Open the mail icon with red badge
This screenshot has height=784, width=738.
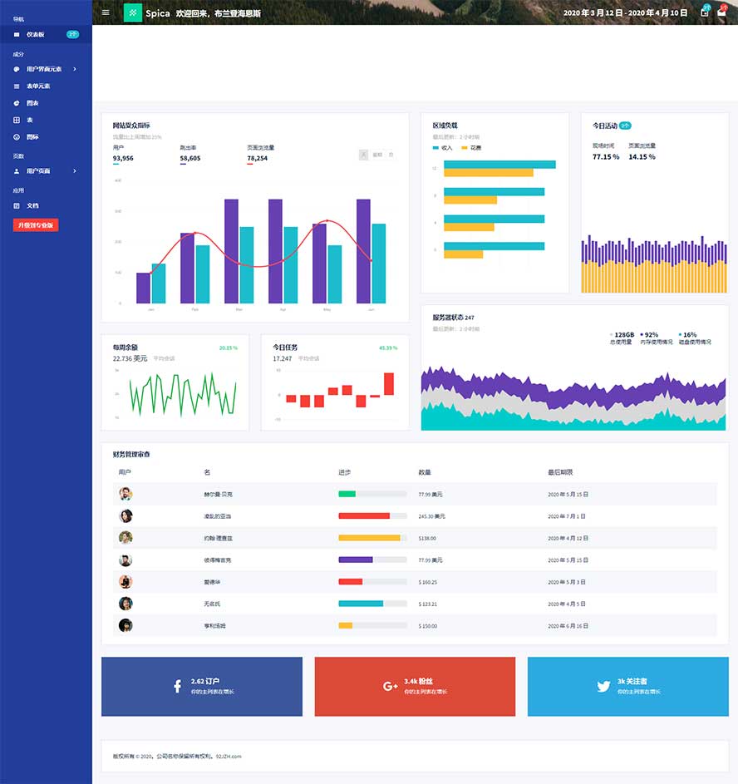(721, 12)
